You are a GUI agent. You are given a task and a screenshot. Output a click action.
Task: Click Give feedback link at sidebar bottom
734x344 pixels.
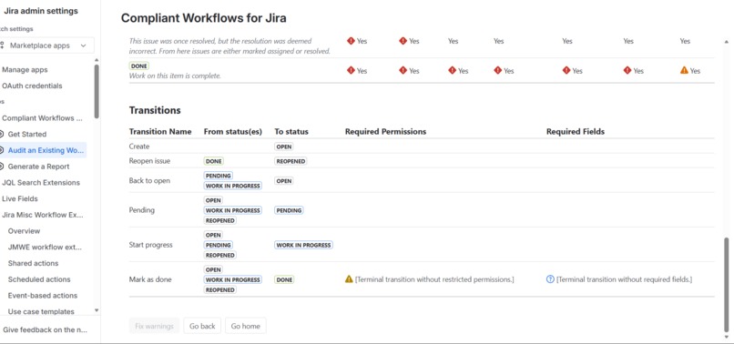click(45, 329)
